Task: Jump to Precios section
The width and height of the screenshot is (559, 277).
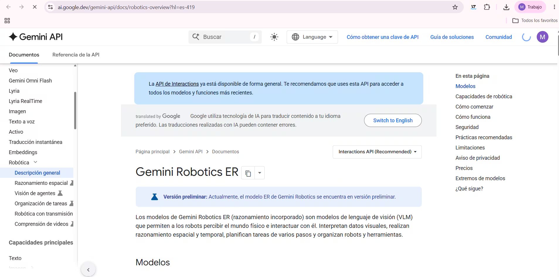Action: 464,168
